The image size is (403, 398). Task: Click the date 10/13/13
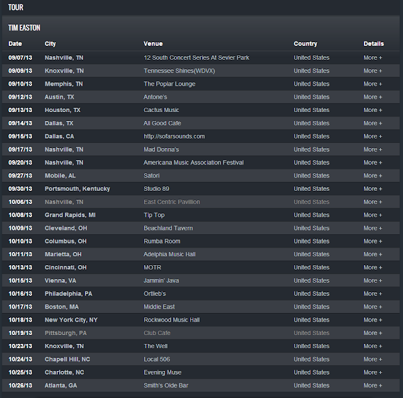[x=20, y=268]
